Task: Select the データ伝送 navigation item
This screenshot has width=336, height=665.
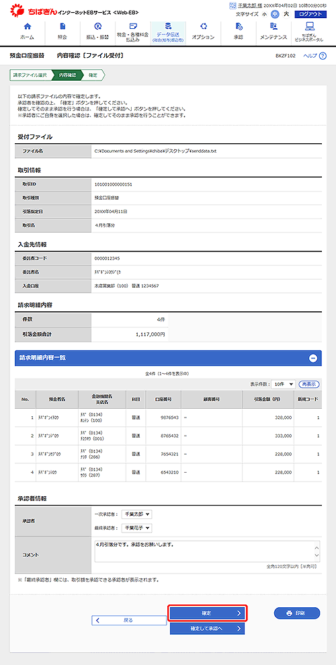Action: [168, 32]
